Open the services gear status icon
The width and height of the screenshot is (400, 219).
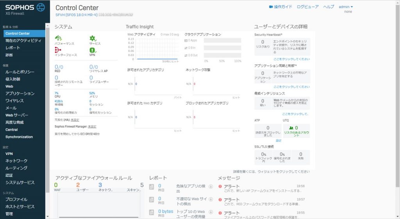click(x=93, y=39)
